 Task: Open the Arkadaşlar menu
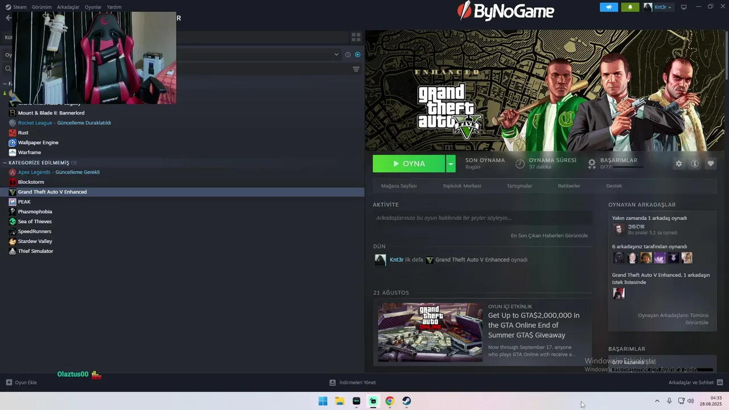pos(68,7)
